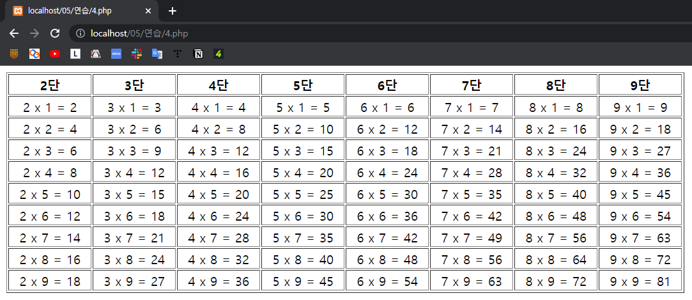Click the cell 4 x 7 = 28

[219, 238]
